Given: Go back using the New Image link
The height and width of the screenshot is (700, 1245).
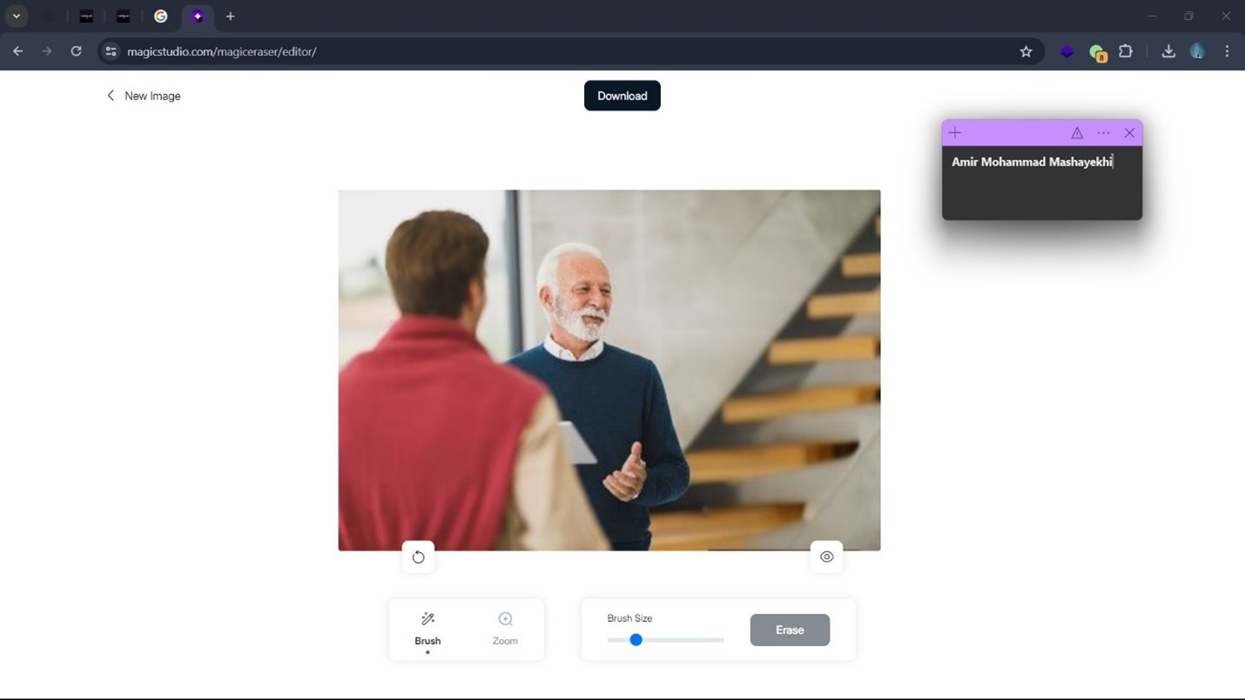Looking at the screenshot, I should pyautogui.click(x=144, y=96).
